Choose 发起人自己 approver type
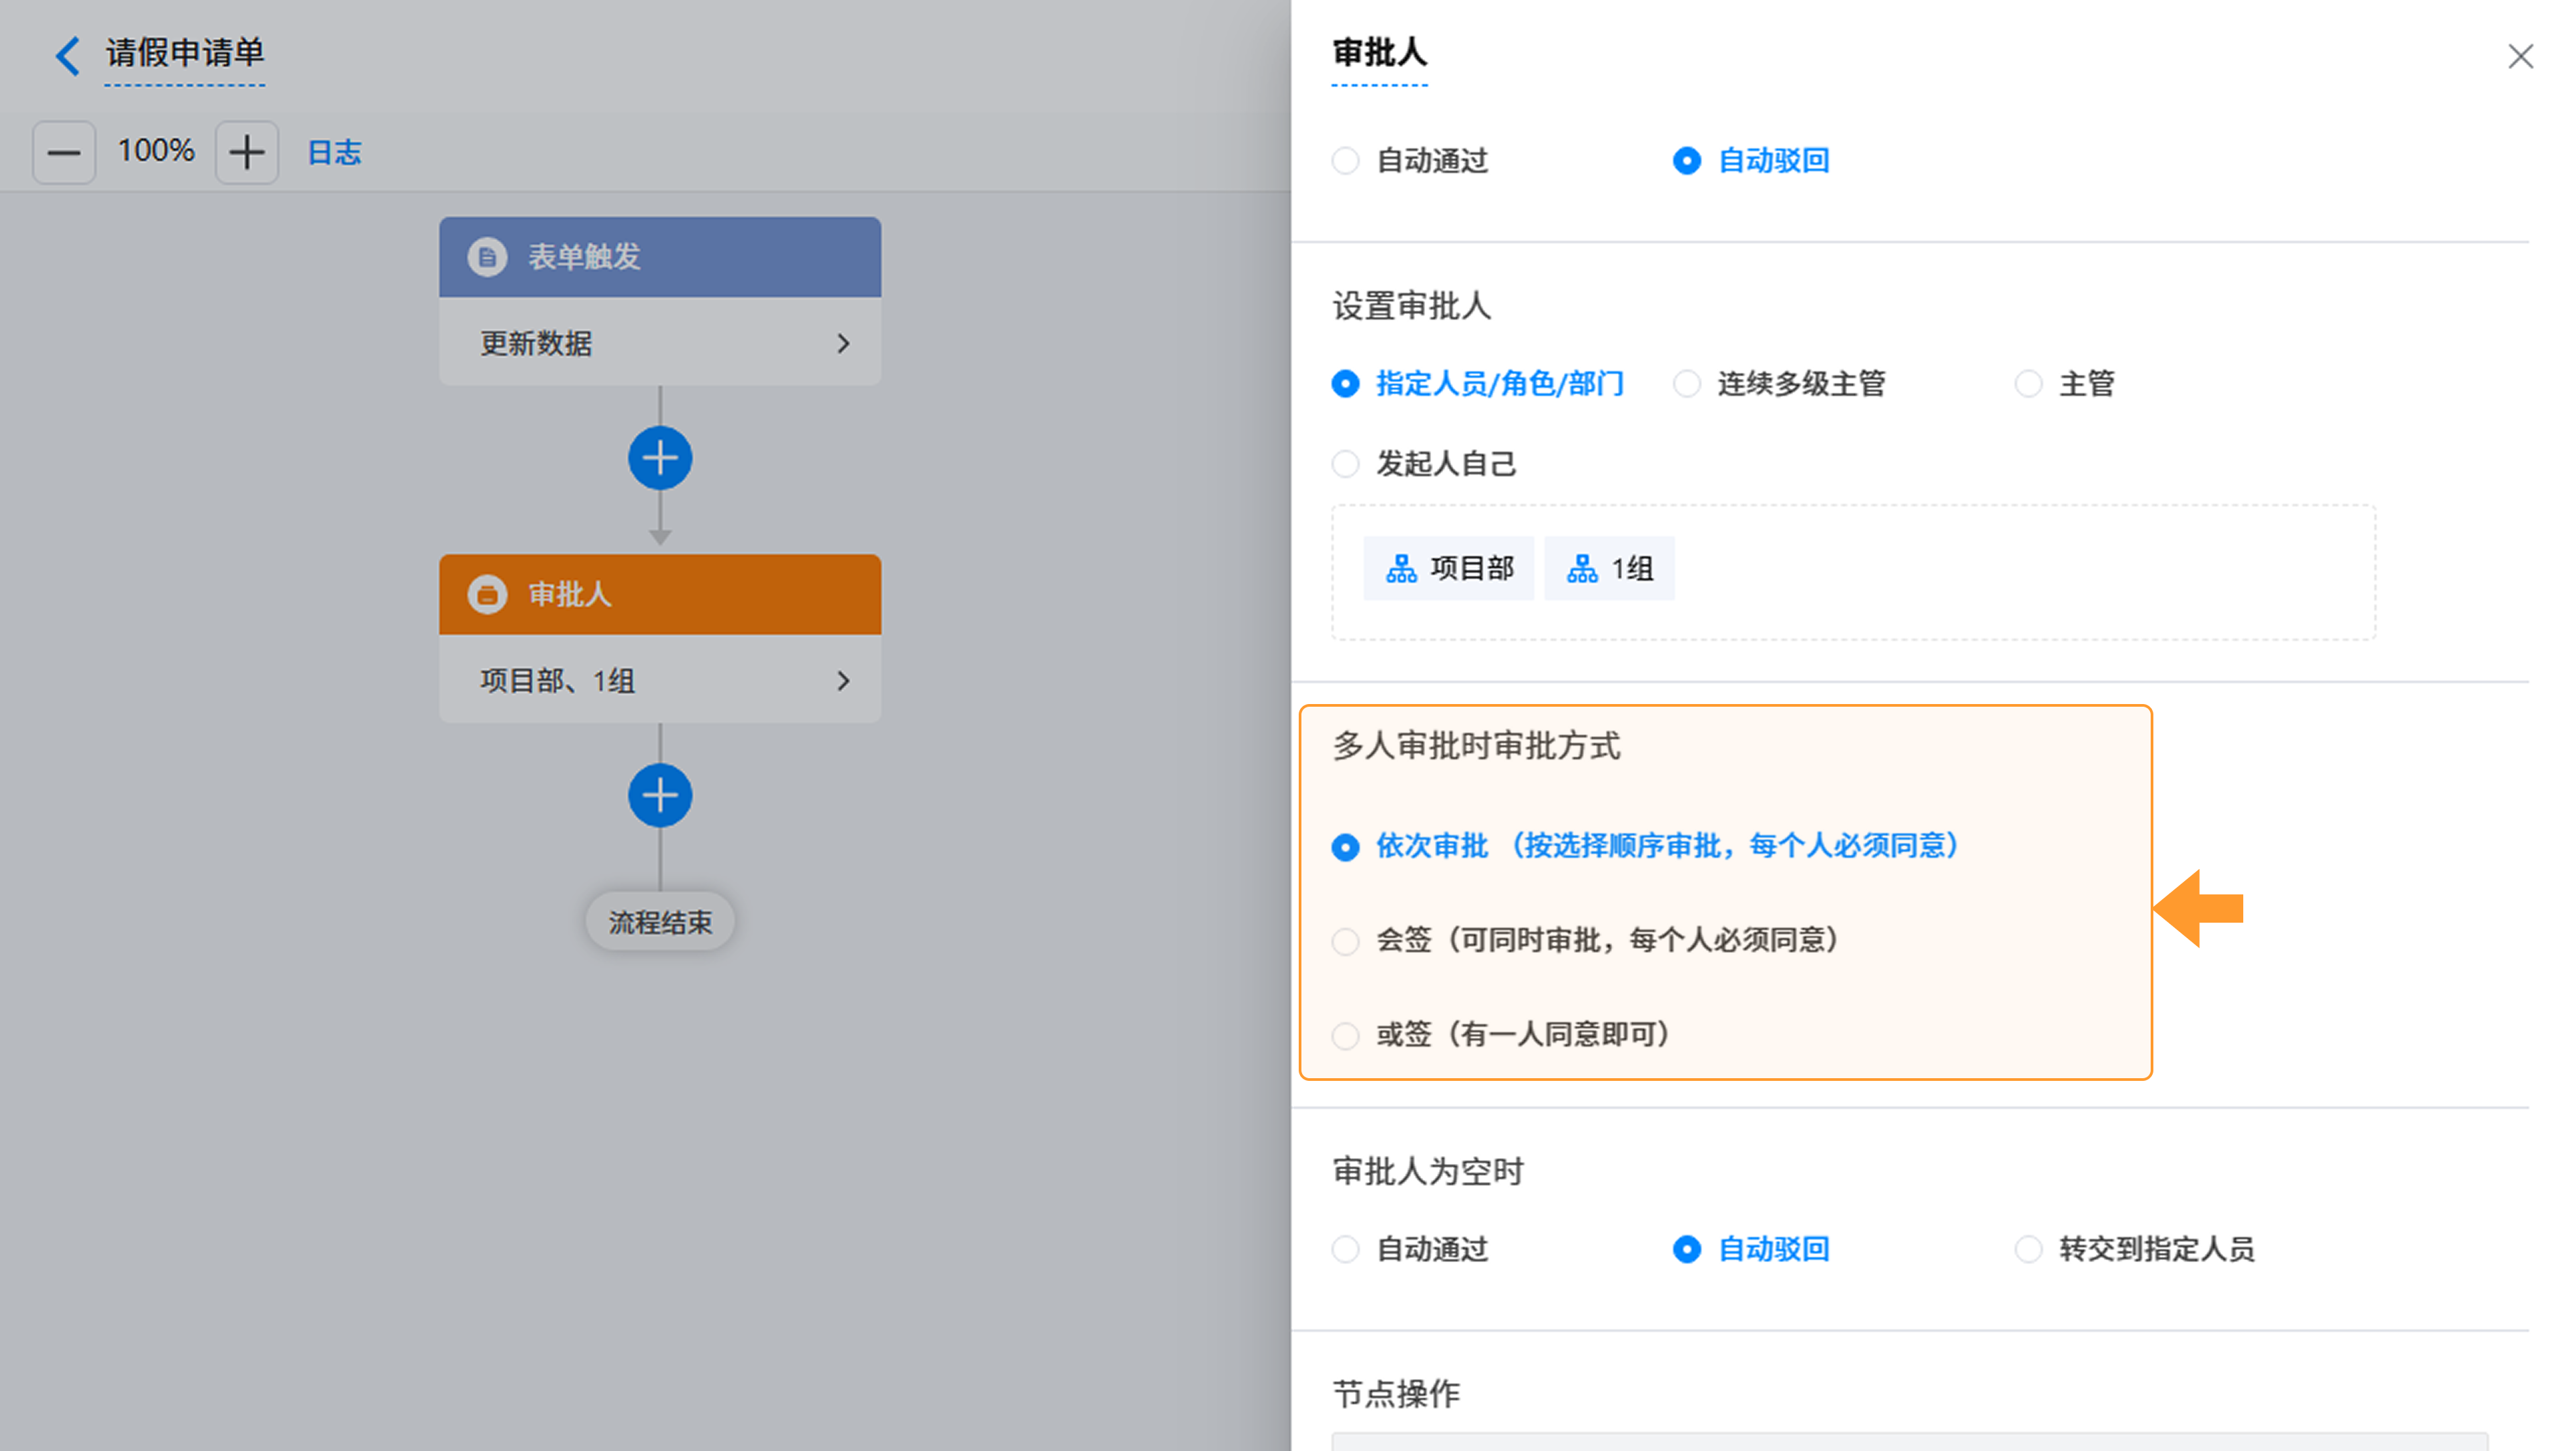The image size is (2576, 1451). (1424, 464)
